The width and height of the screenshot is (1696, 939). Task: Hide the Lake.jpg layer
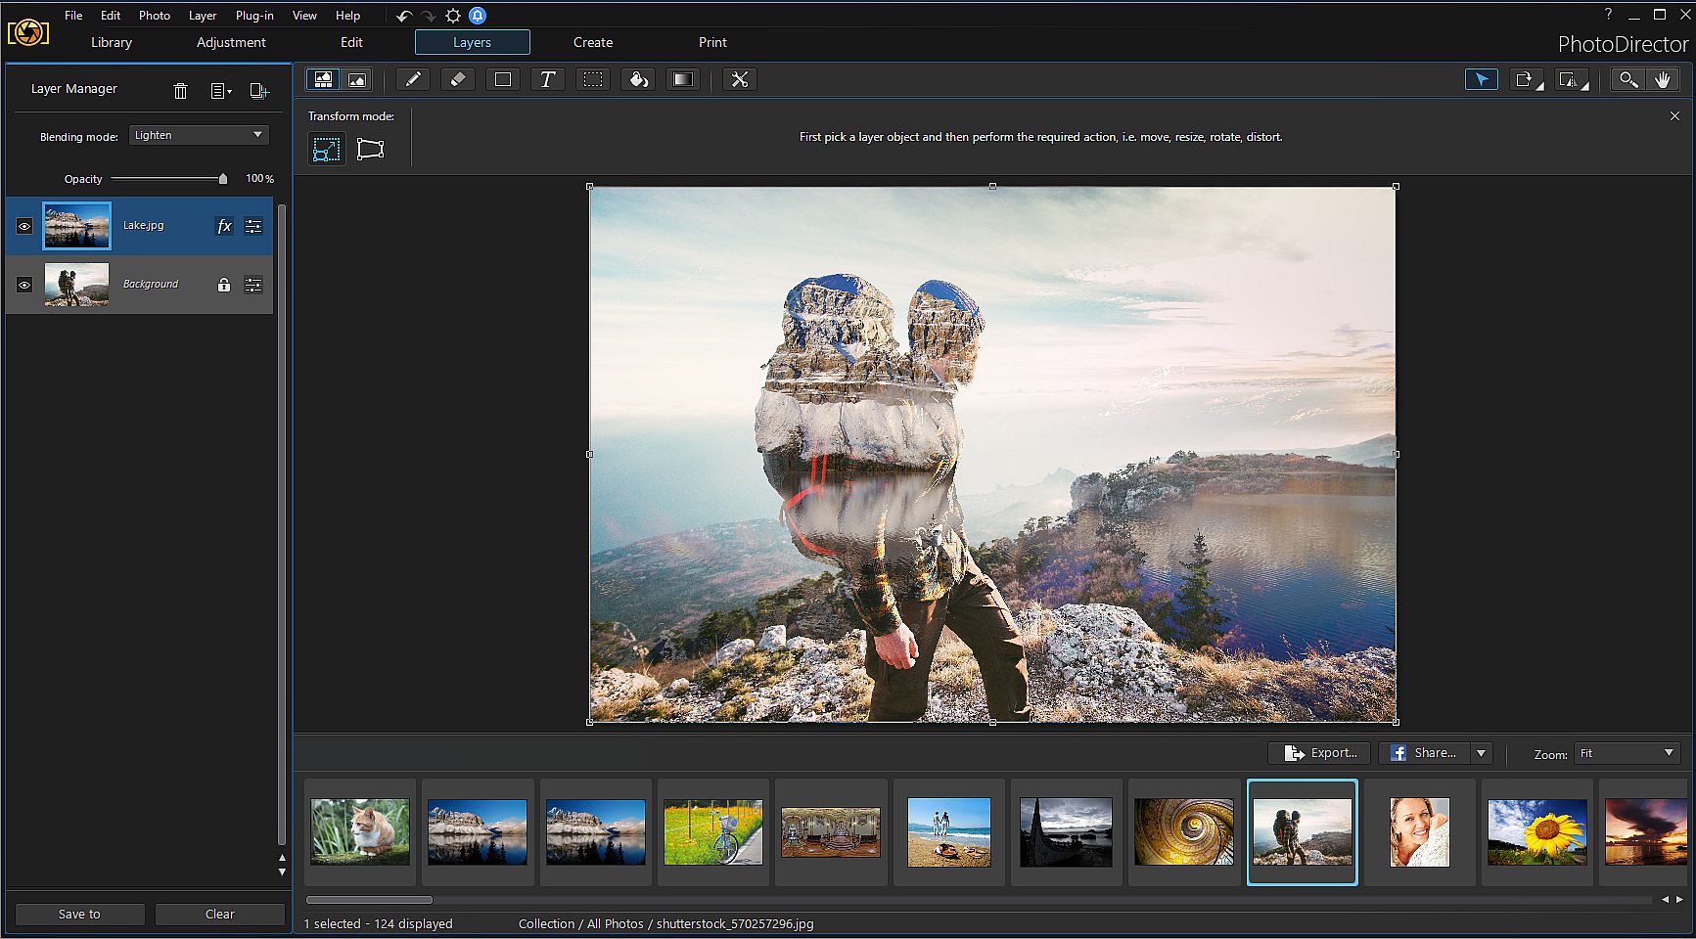click(24, 226)
